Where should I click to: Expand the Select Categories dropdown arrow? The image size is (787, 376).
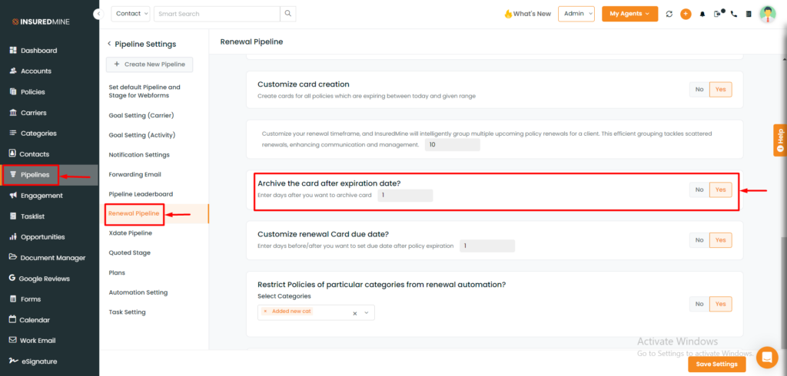(x=367, y=313)
